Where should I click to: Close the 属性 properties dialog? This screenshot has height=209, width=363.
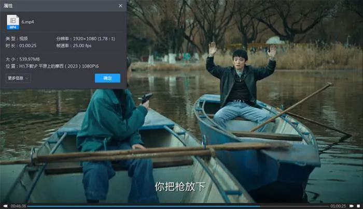point(121,6)
